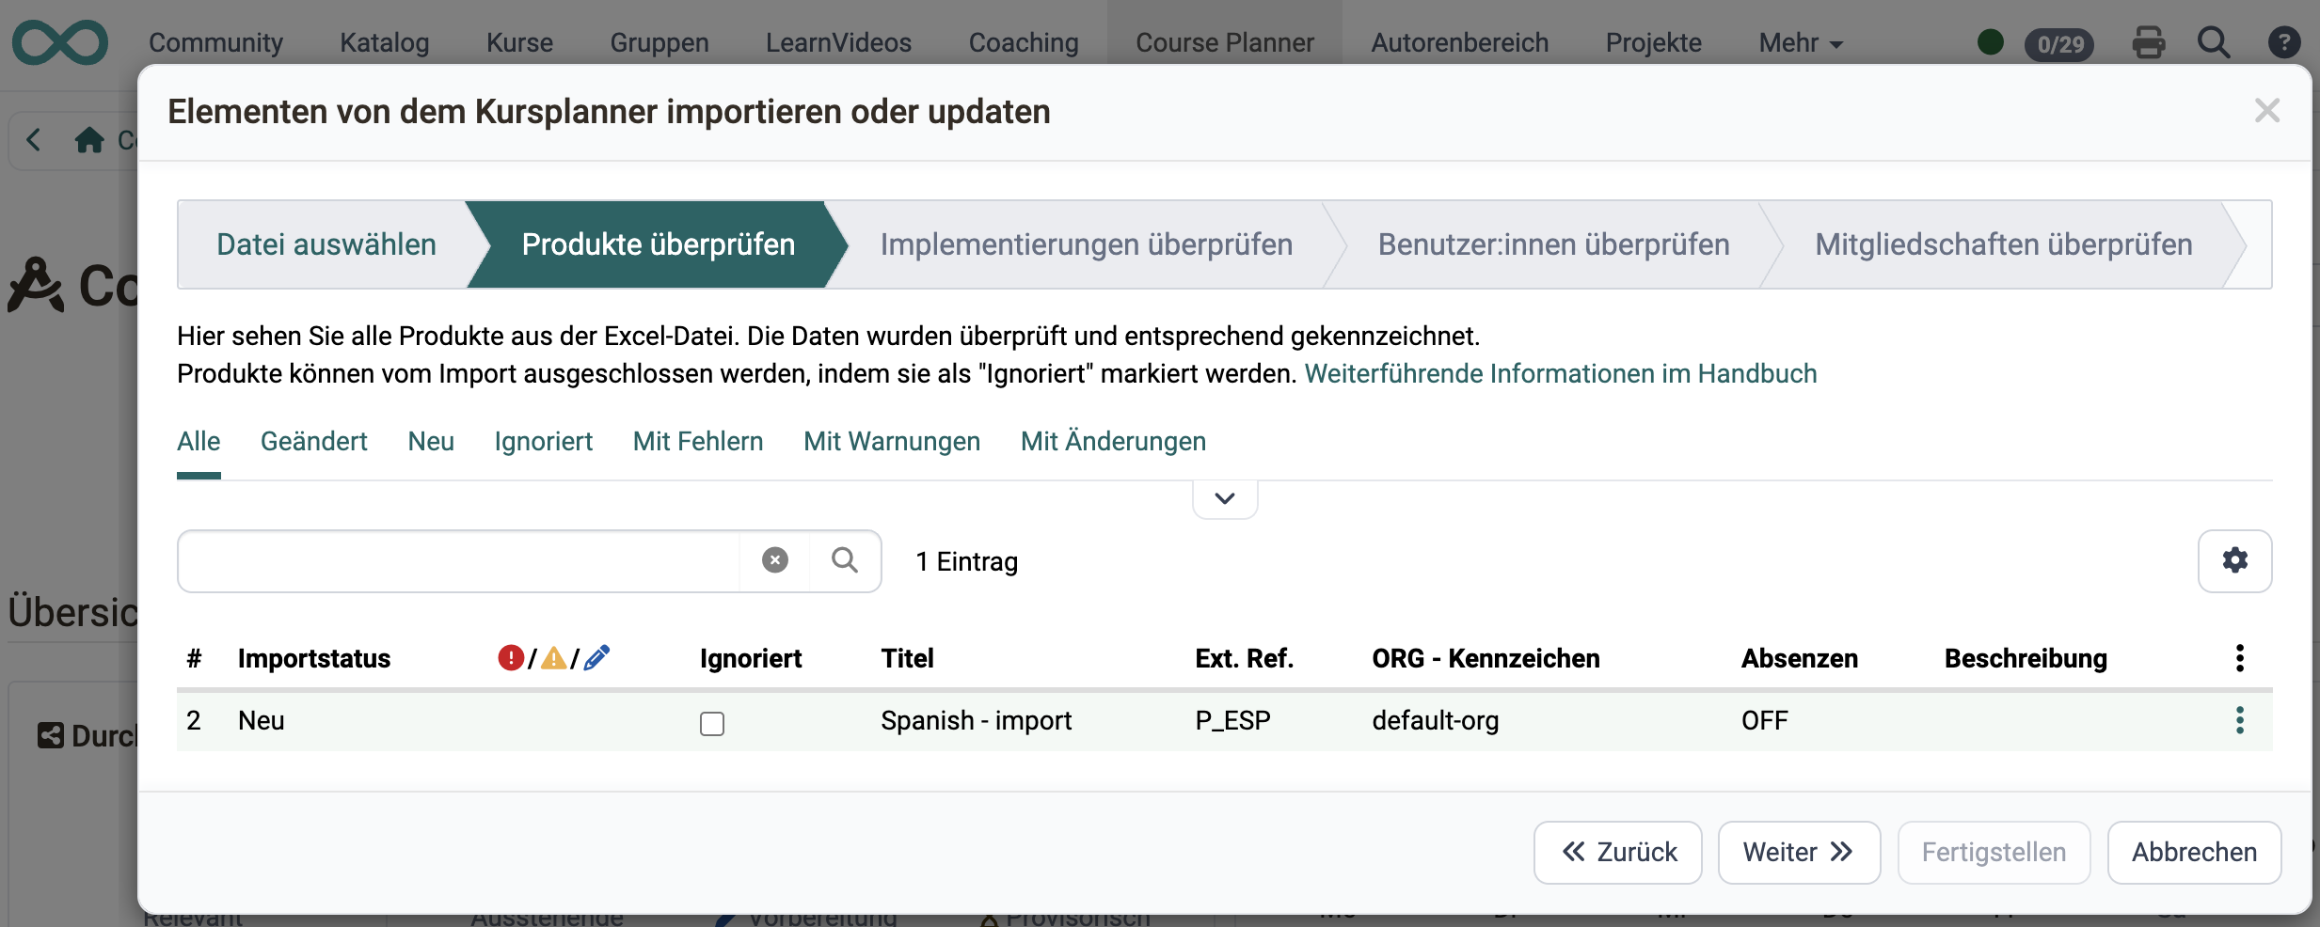Image resolution: width=2320 pixels, height=927 pixels.
Task: Focus the table search input field
Action: (459, 560)
